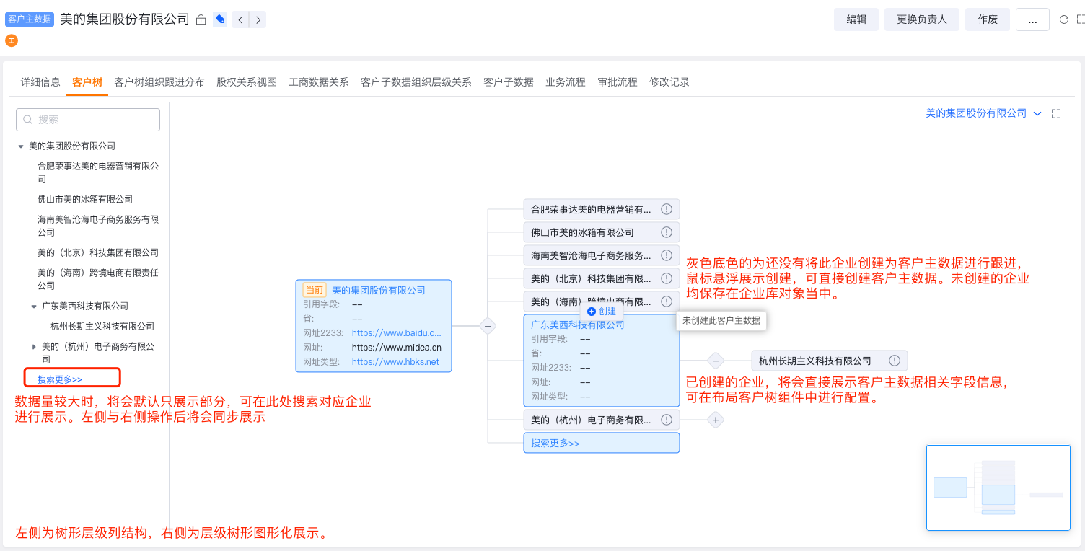This screenshot has width=1085, height=551.
Task: Toggle fullscreen of the customer tree canvas
Action: click(1056, 113)
